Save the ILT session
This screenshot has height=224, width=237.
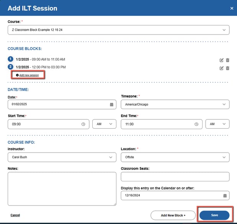click(214, 215)
